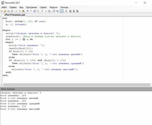Toggle the output window highlighted toolbar icon

pyautogui.click(x=62, y=11)
